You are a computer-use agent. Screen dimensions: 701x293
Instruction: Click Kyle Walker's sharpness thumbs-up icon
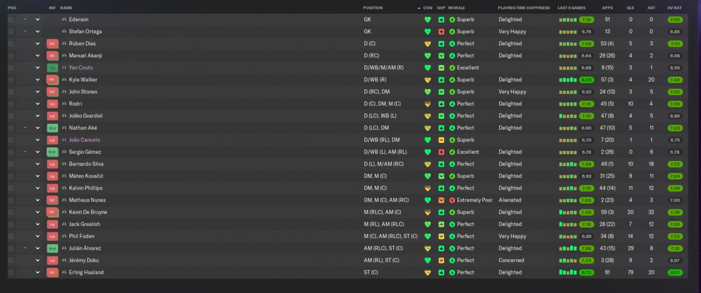coord(441,80)
